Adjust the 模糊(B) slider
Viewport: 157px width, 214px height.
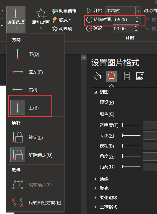[131, 146]
